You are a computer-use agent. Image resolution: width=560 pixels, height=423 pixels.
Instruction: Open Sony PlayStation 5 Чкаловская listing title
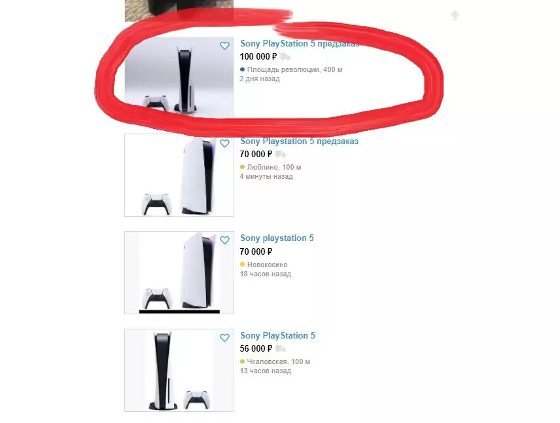(x=277, y=336)
